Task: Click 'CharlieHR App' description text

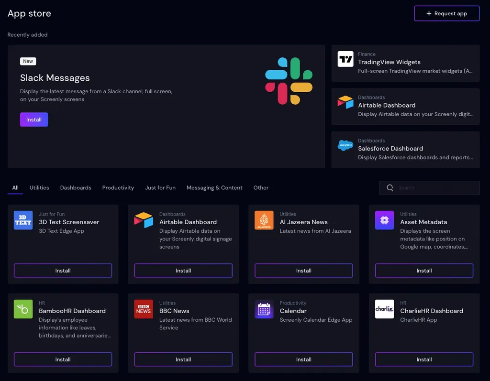Action: coord(418,320)
